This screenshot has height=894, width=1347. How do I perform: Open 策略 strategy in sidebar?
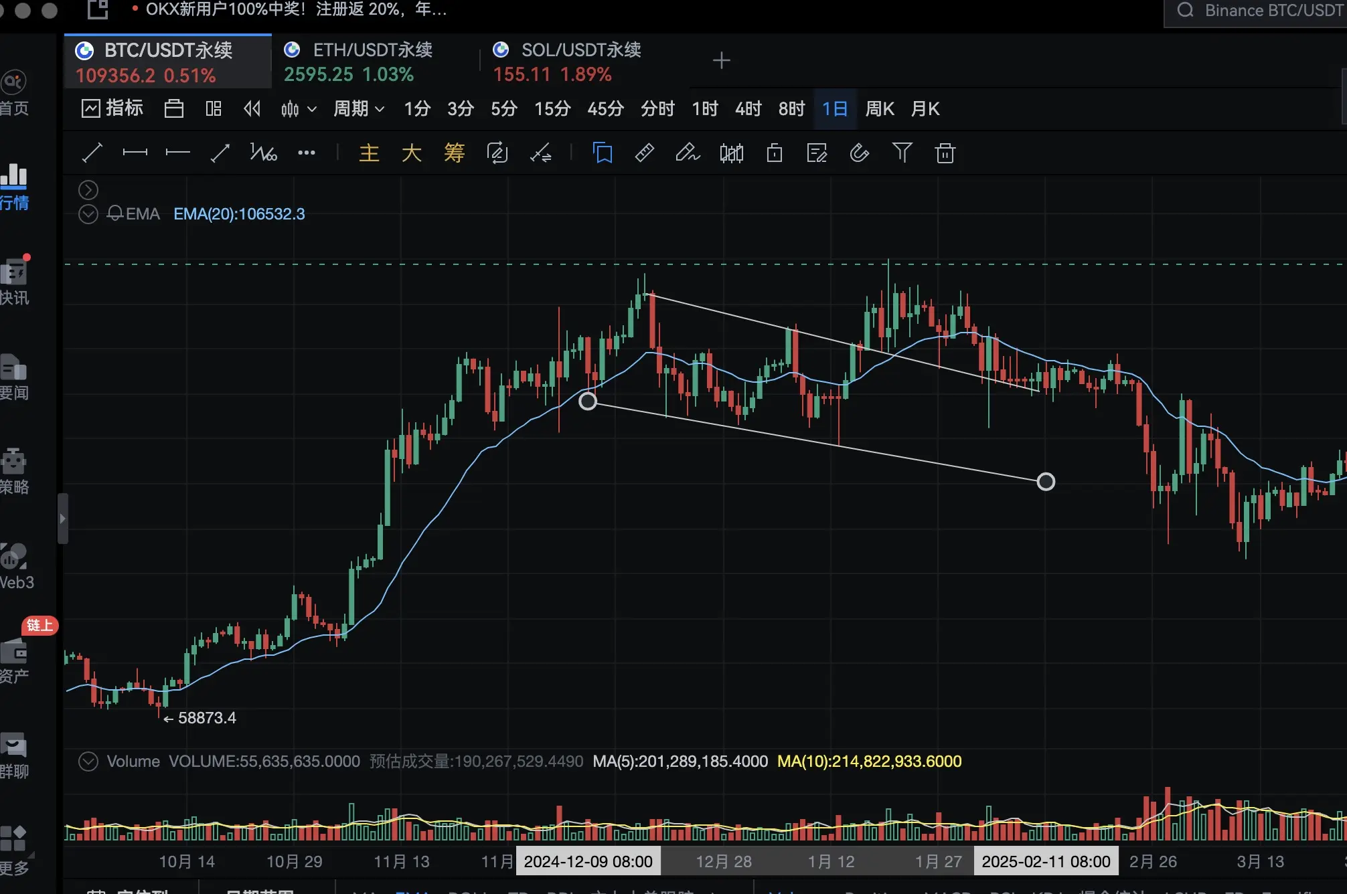tap(14, 472)
